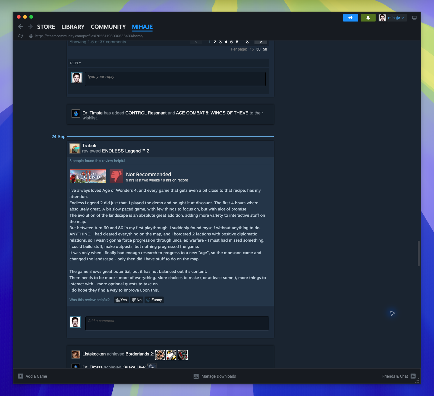Image resolution: width=434 pixels, height=396 pixels.
Task: Click mihaje avatar in the title bar
Action: (382, 18)
